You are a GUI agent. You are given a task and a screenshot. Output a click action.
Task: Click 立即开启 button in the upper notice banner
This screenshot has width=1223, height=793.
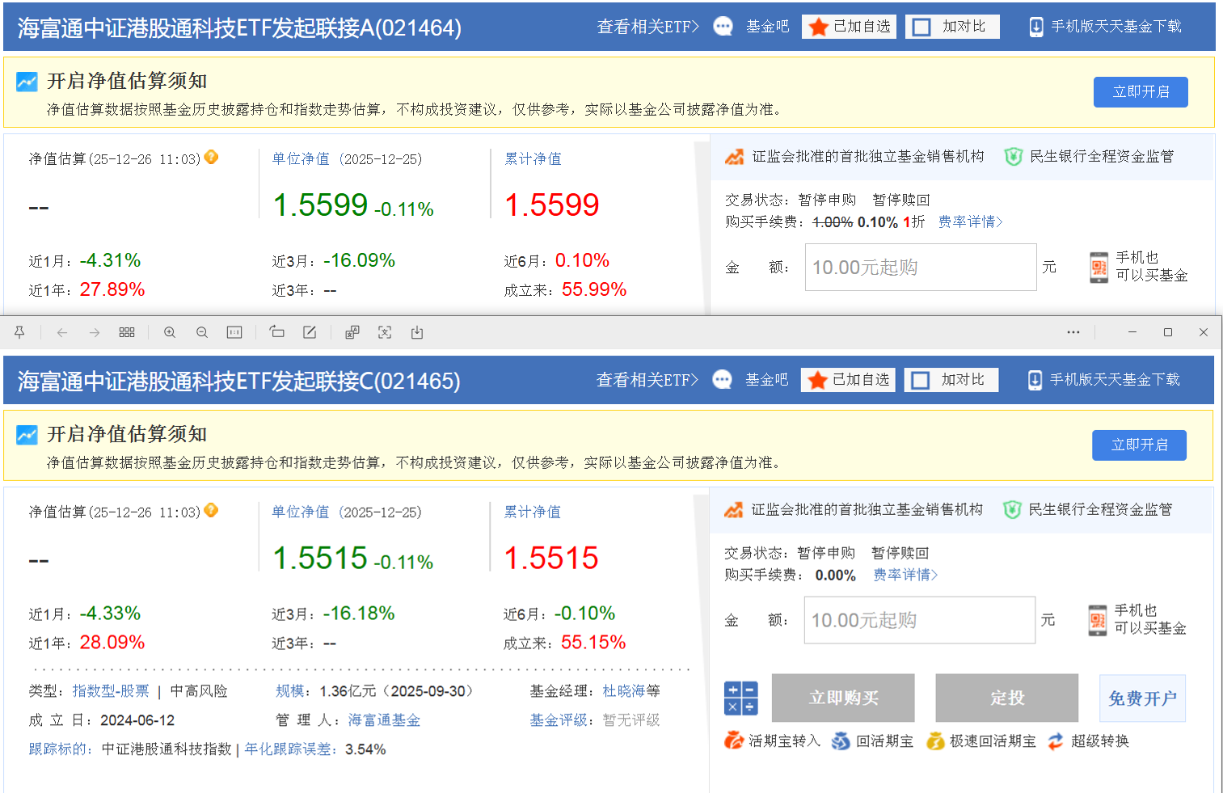[x=1141, y=92]
